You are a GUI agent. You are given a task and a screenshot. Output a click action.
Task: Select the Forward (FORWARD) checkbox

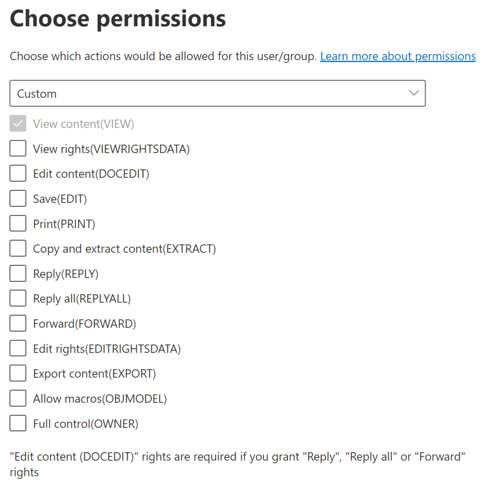(18, 324)
